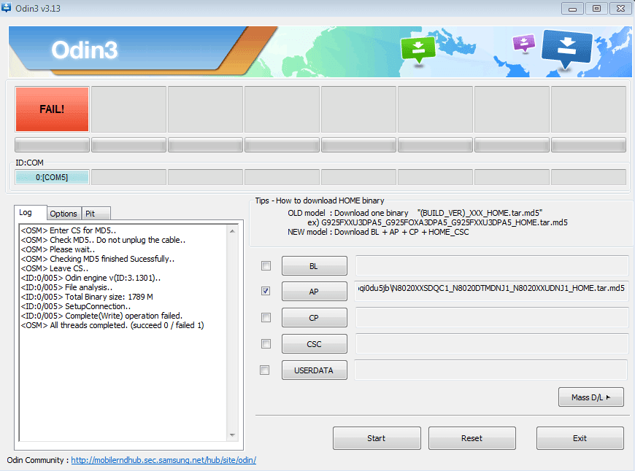Image resolution: width=635 pixels, height=471 pixels.
Task: Enable the BL file checkbox
Action: point(266,266)
